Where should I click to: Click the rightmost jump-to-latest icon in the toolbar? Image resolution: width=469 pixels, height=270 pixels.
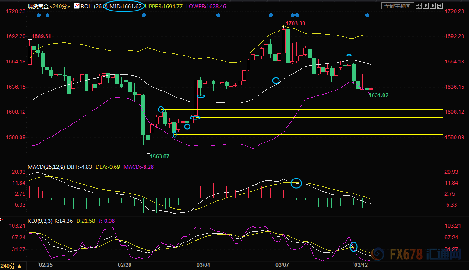(x=440, y=6)
